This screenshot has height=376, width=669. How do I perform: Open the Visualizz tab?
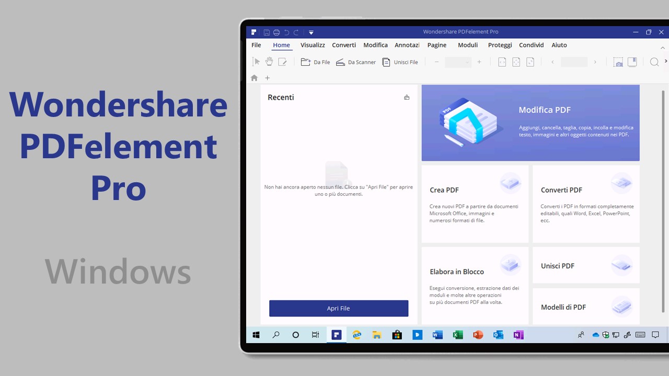313,45
